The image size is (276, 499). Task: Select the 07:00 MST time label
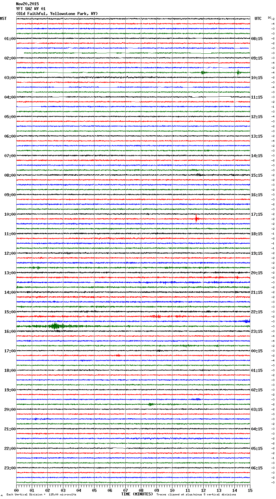(x=10, y=156)
